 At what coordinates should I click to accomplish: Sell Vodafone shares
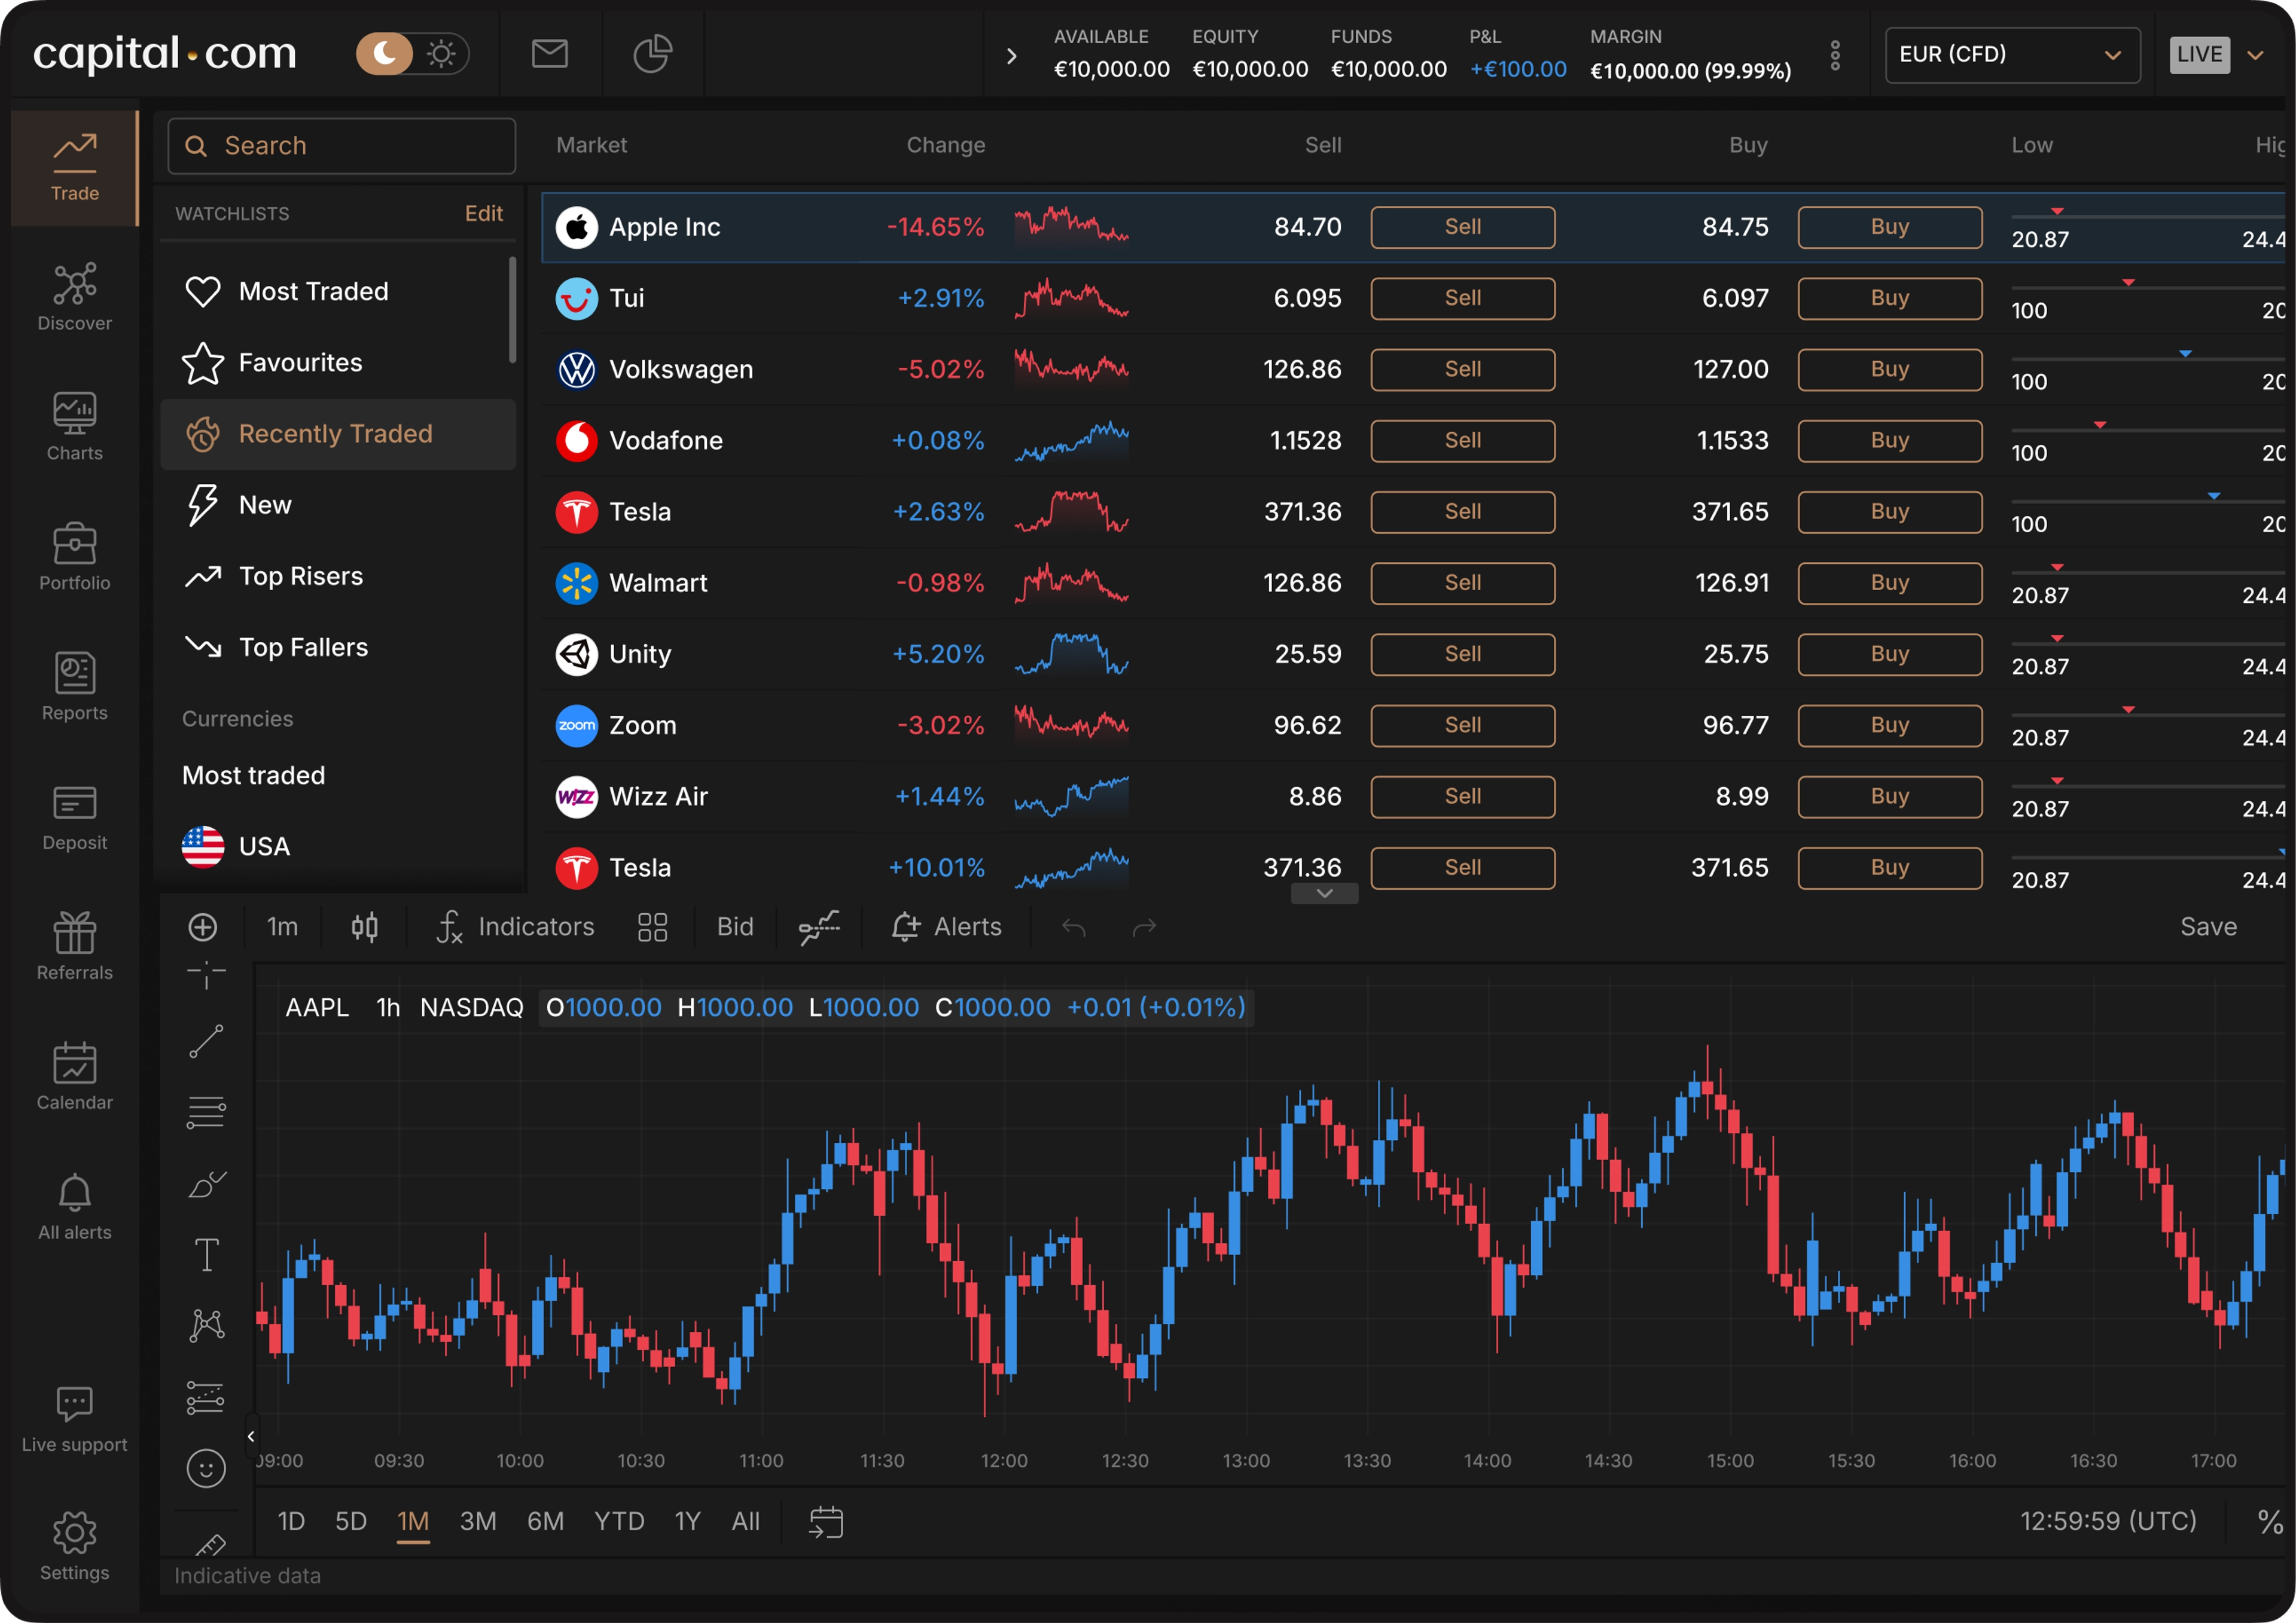(1462, 440)
